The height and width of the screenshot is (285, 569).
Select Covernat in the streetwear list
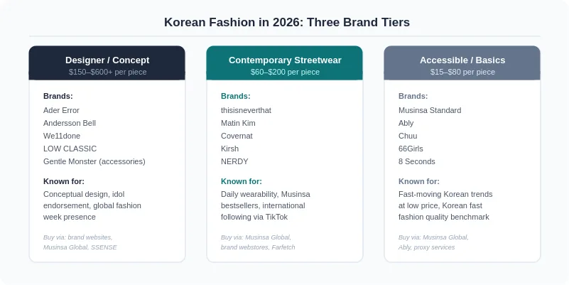coord(237,136)
